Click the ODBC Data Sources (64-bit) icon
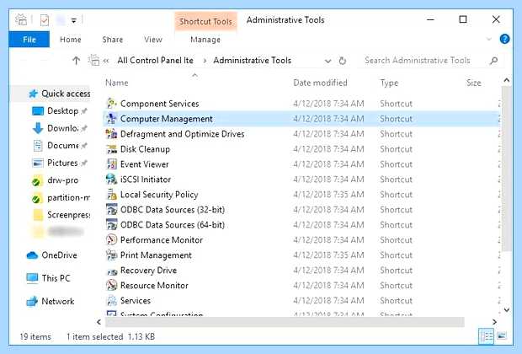 [111, 225]
